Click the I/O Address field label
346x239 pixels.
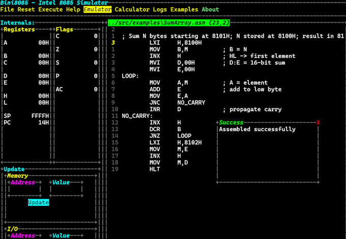coord(23,235)
